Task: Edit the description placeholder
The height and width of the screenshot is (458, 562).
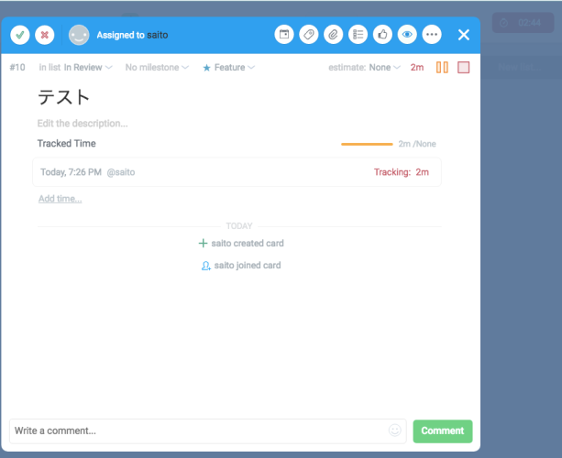Action: click(x=83, y=123)
